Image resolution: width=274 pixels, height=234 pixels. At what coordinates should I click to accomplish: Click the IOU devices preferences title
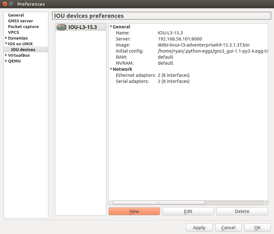pos(89,16)
